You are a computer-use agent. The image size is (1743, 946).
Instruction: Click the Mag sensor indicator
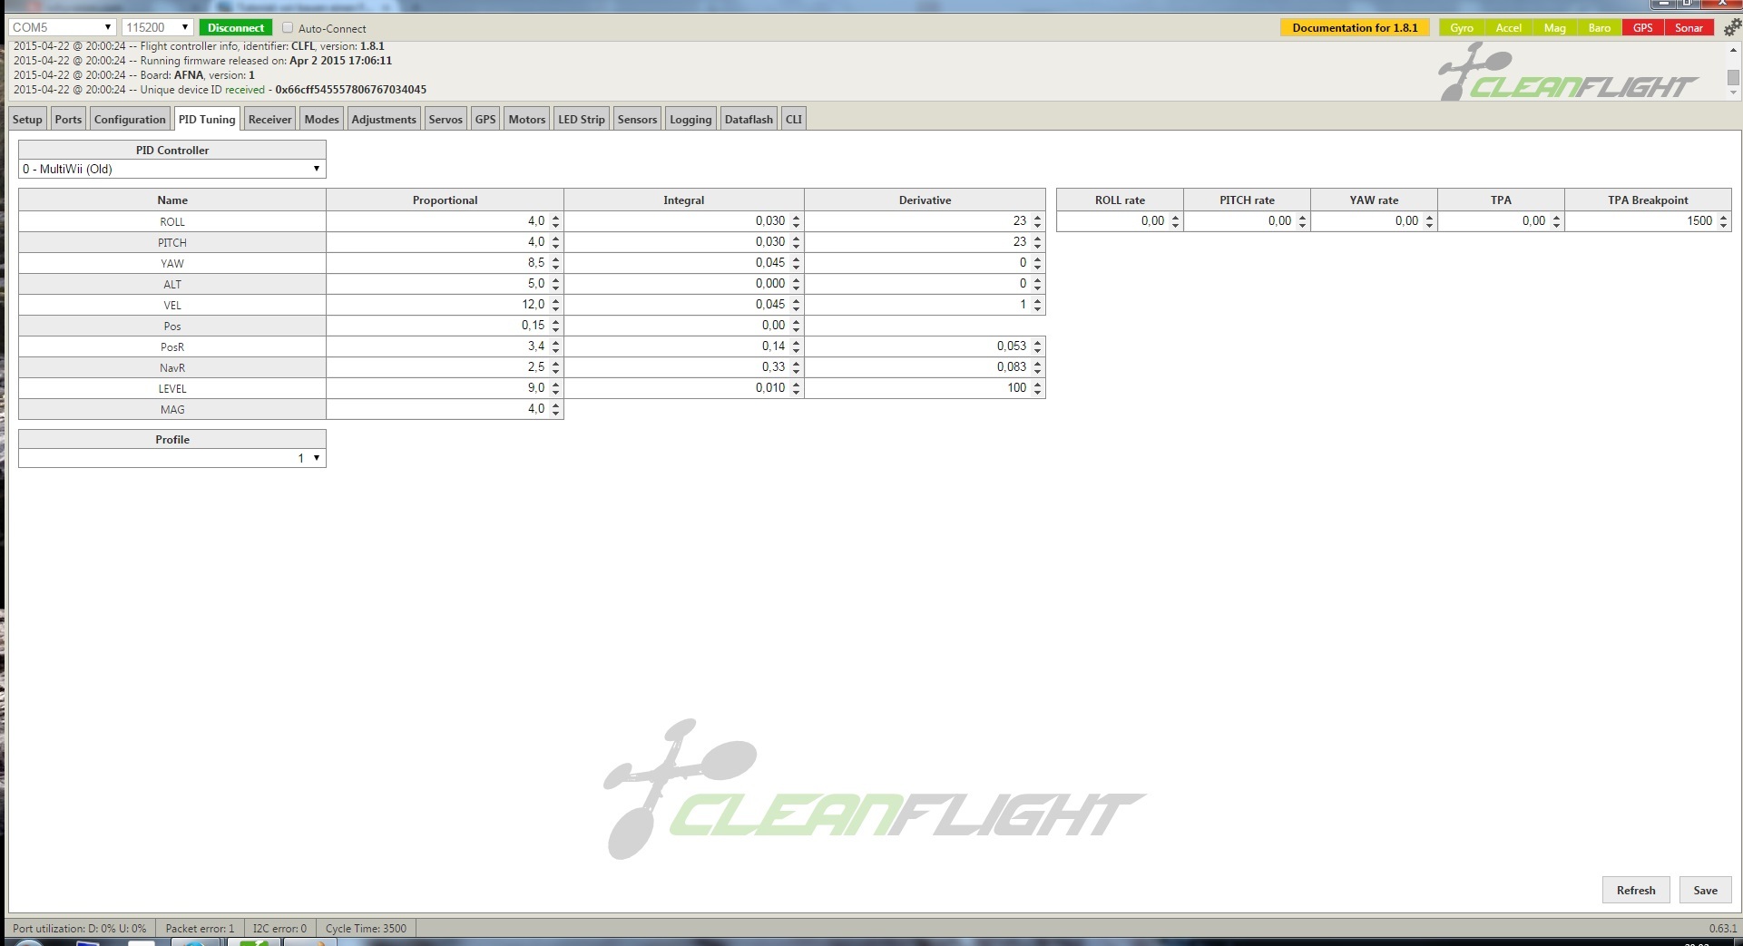click(1554, 28)
